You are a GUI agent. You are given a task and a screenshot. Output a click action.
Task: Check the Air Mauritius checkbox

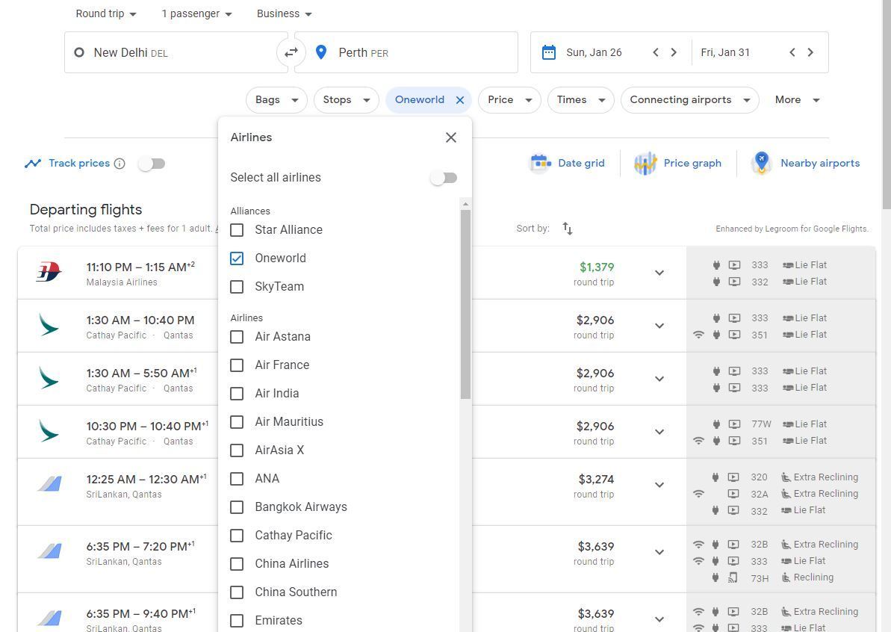click(237, 422)
